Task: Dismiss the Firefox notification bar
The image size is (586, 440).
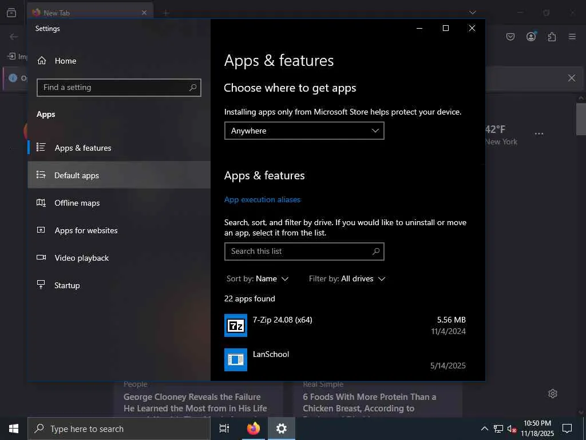Action: point(572,78)
